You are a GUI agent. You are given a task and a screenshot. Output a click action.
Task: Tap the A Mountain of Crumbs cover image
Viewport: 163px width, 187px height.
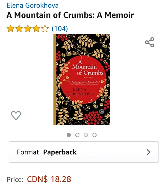(x=82, y=80)
